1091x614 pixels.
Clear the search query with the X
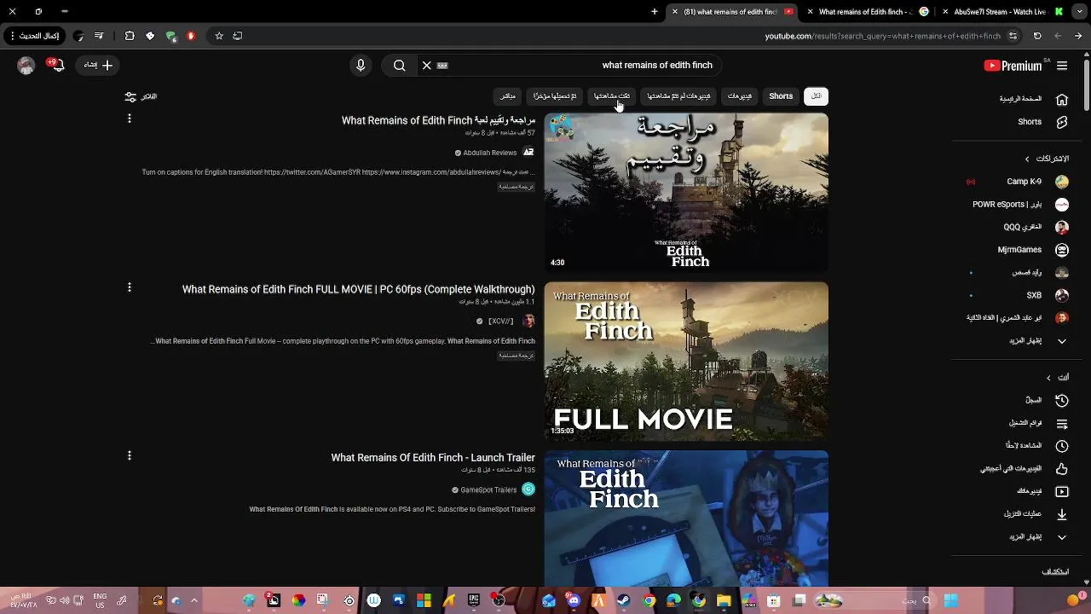427,66
